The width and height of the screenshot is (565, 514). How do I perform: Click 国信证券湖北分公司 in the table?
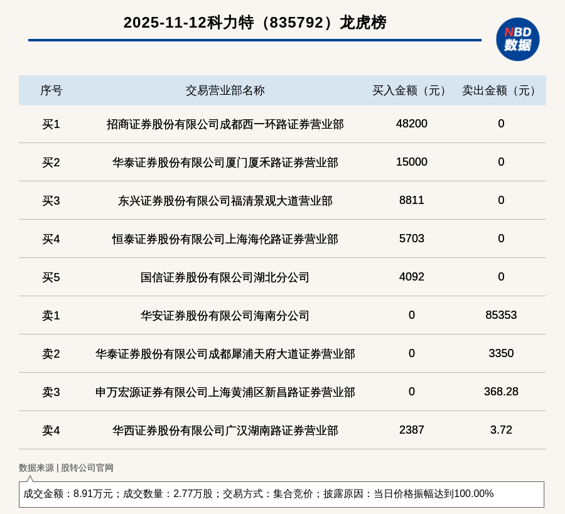click(225, 277)
